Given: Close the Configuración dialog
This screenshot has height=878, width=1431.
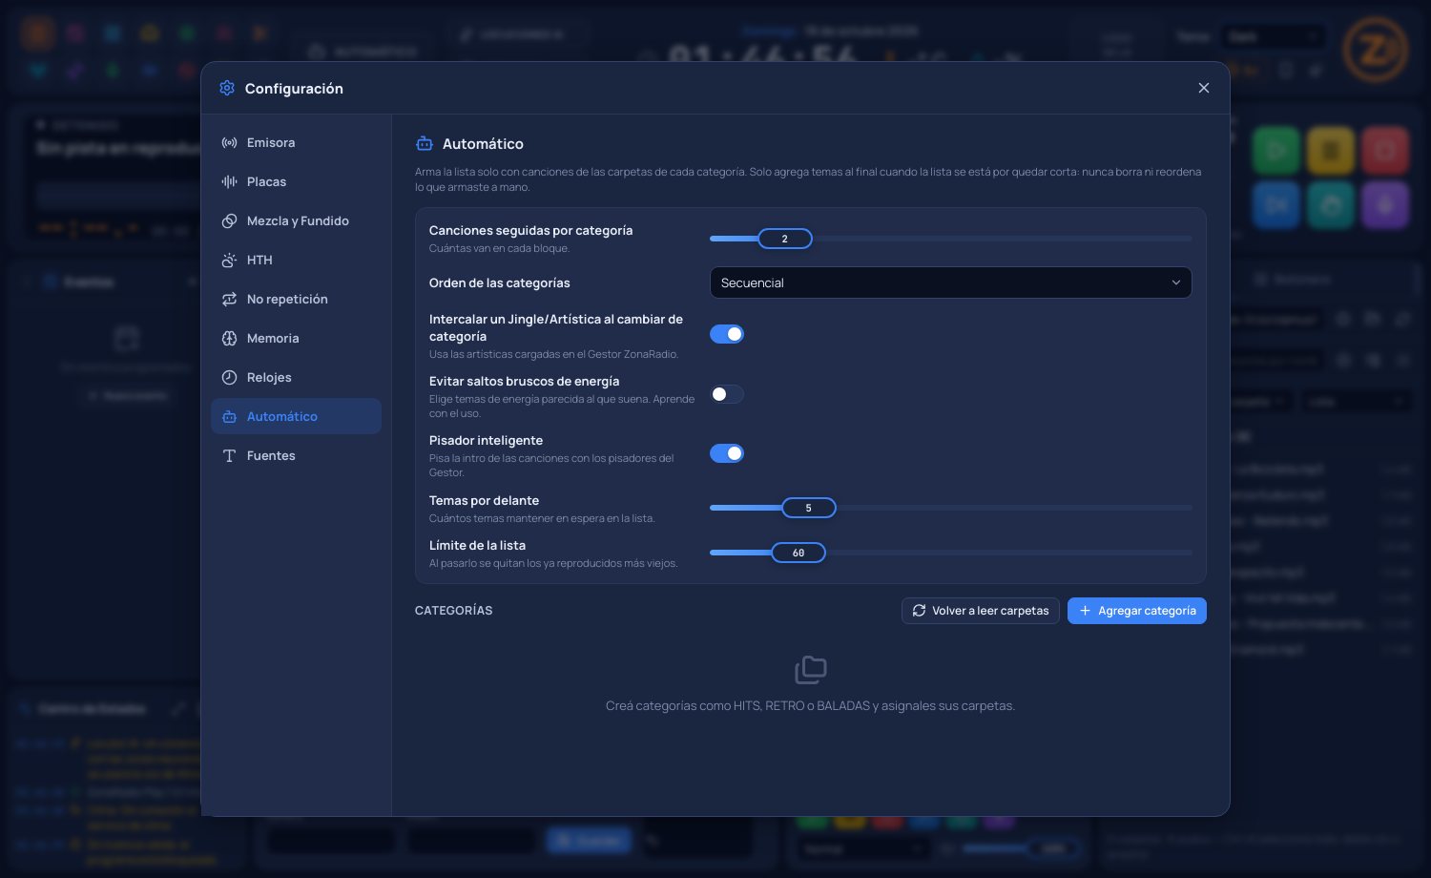Looking at the screenshot, I should 1204,88.
